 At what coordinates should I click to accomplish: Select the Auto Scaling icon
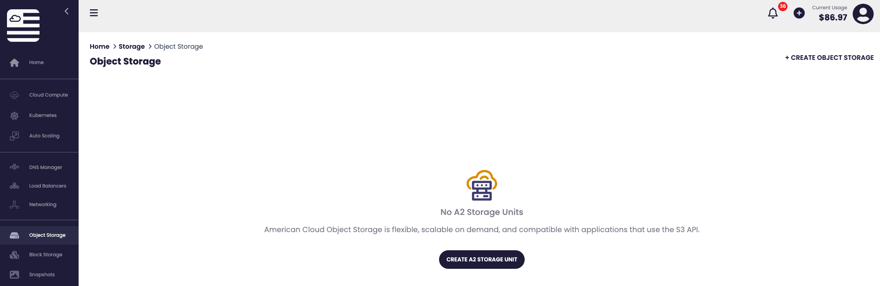[14, 136]
